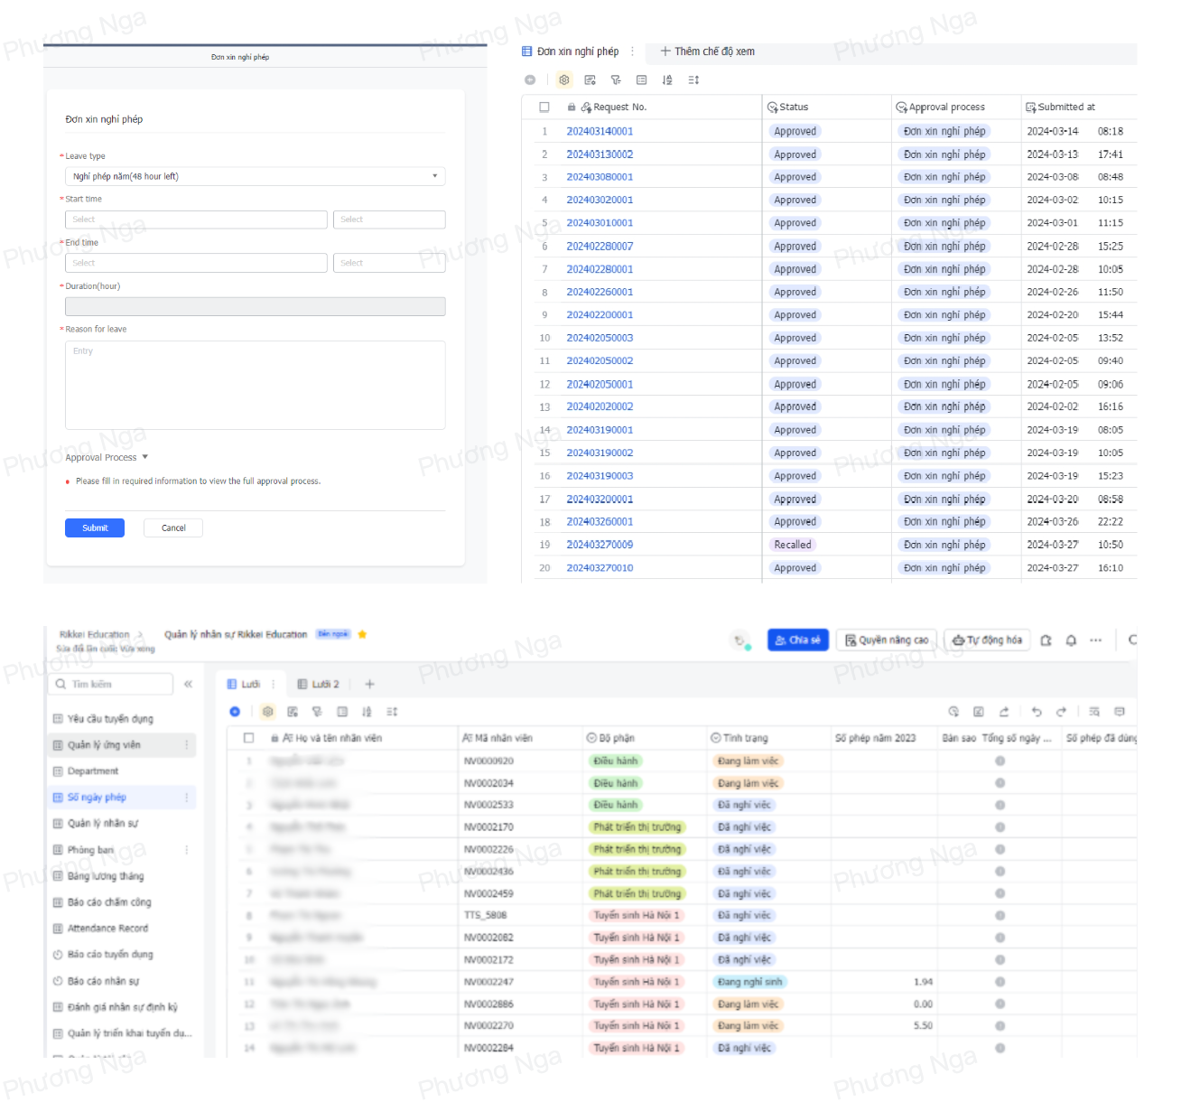Tick the select-all checkbox beside Họ và tên nhân viên
Viewport: 1181px width, 1102px height.
tap(248, 738)
